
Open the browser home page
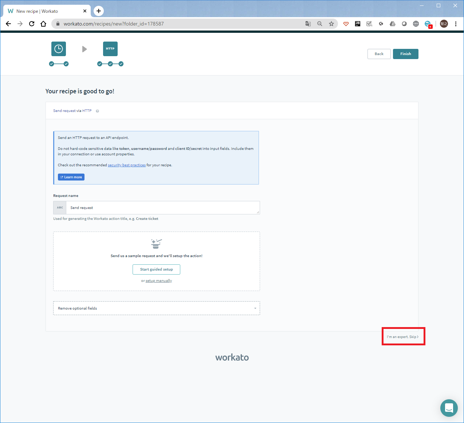point(43,24)
